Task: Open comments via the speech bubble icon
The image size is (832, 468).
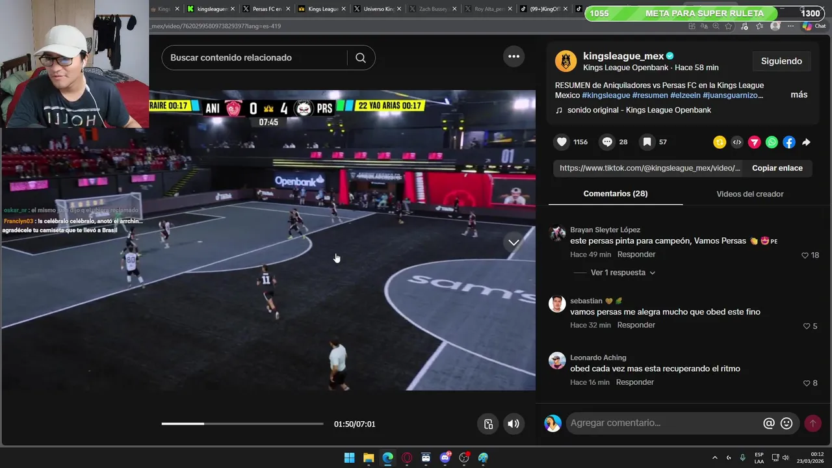Action: click(607, 142)
